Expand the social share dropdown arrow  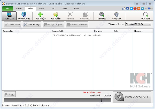point(146,9)
